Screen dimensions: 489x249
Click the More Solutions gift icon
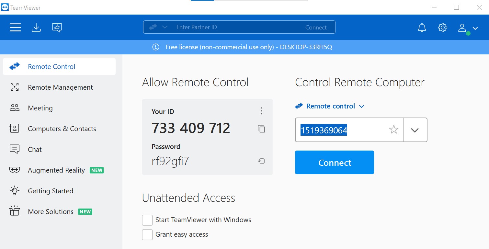pos(15,211)
